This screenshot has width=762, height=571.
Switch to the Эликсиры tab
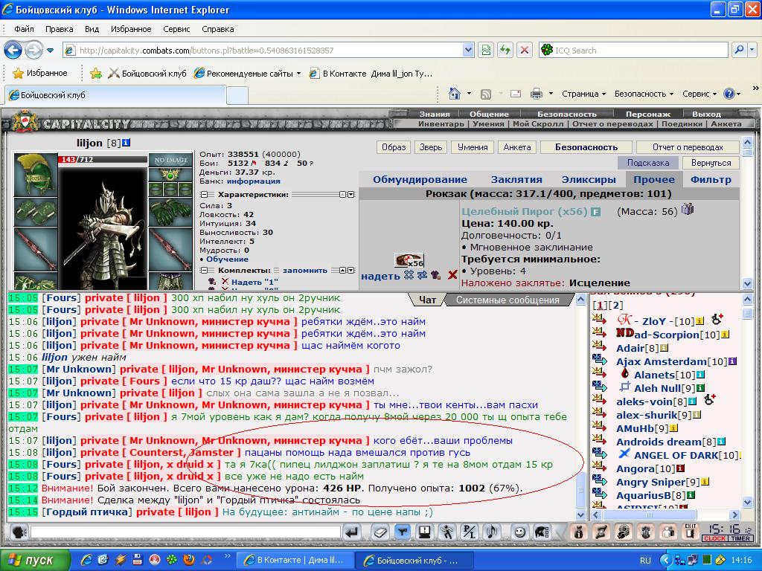[589, 179]
